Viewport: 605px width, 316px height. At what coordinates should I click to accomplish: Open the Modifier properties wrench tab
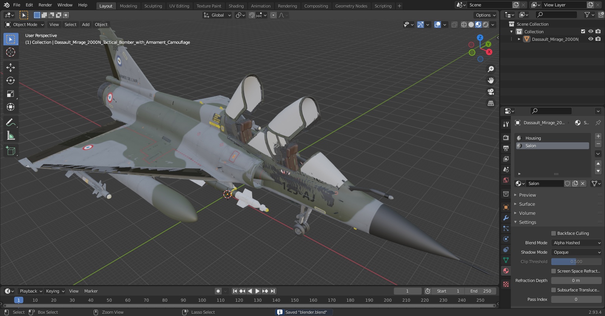(x=506, y=218)
